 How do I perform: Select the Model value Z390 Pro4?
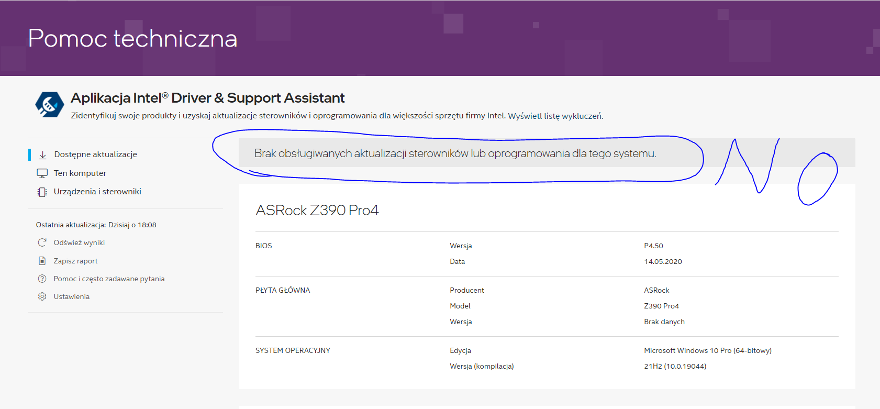tap(662, 306)
